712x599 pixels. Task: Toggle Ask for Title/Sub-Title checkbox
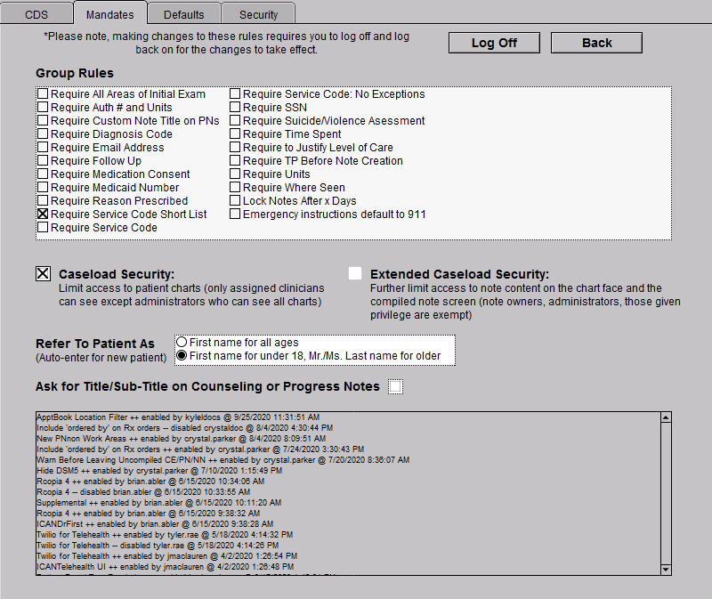coord(395,386)
